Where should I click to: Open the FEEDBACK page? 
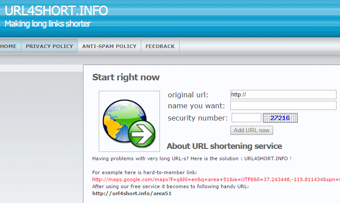tap(160, 46)
